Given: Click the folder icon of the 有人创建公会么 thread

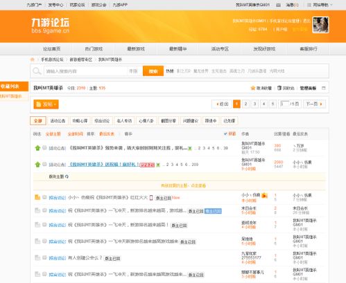Looking at the screenshot, I should point(37,257).
